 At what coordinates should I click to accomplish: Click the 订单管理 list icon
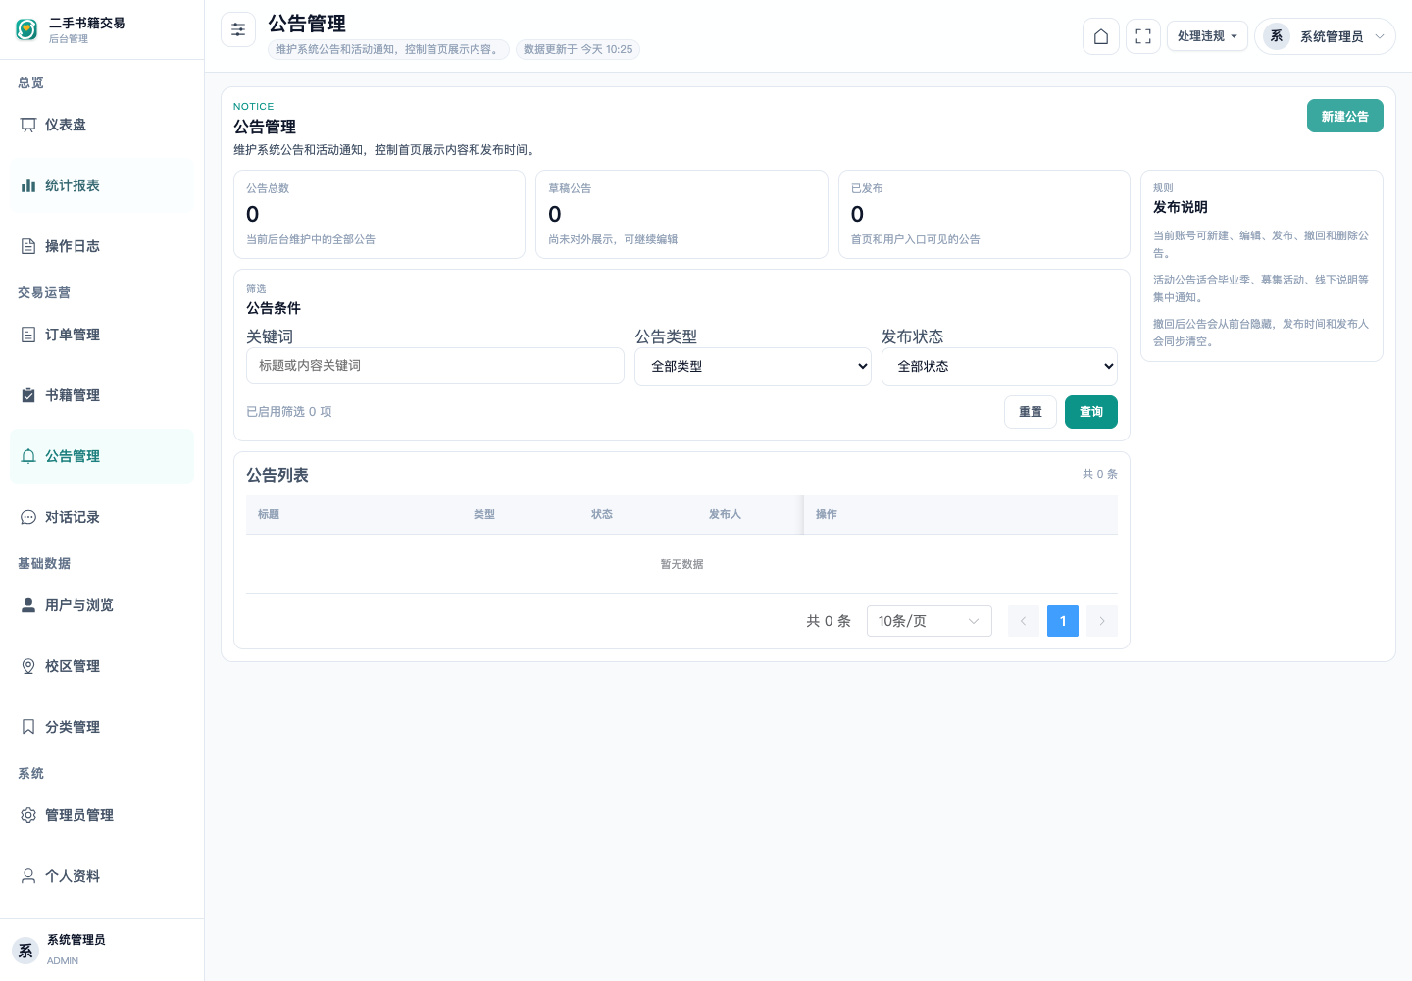pos(28,335)
